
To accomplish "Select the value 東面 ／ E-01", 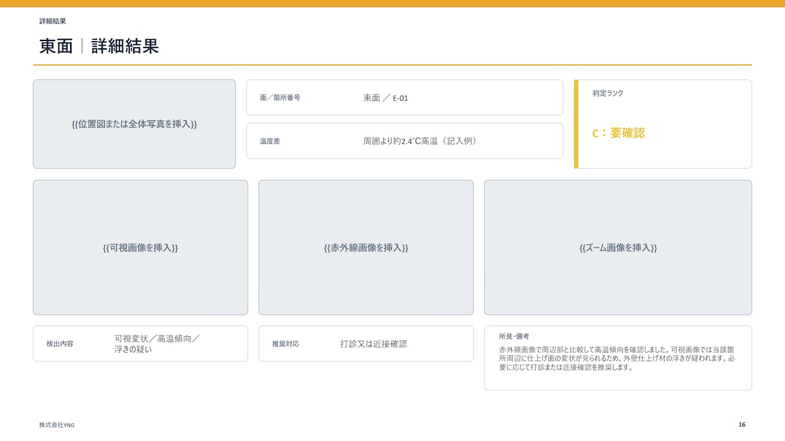I will coord(385,98).
